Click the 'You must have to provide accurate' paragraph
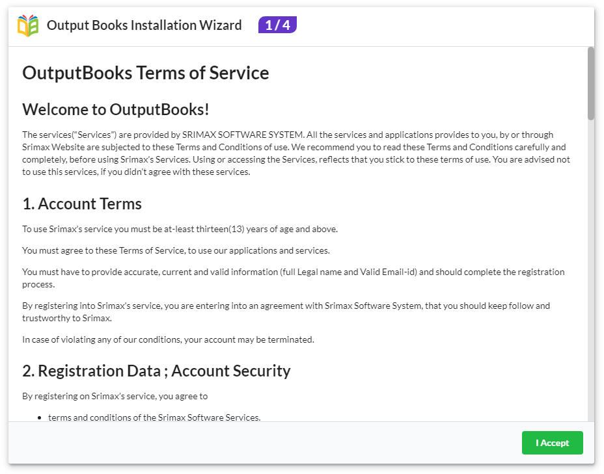 click(x=294, y=278)
